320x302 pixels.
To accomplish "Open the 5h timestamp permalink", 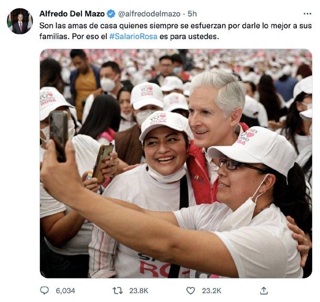I will point(192,14).
